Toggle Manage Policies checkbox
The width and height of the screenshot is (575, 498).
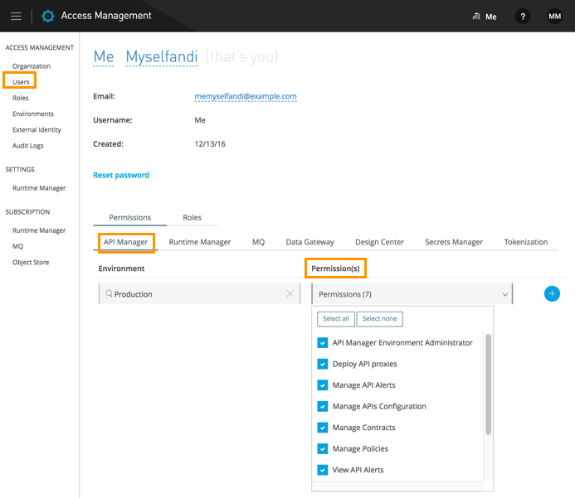322,449
